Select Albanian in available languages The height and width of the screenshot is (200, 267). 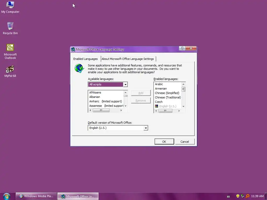[106, 97]
